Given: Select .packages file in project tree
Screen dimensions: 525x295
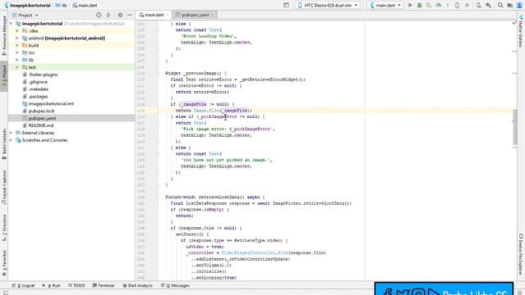Looking at the screenshot, I should tap(39, 97).
